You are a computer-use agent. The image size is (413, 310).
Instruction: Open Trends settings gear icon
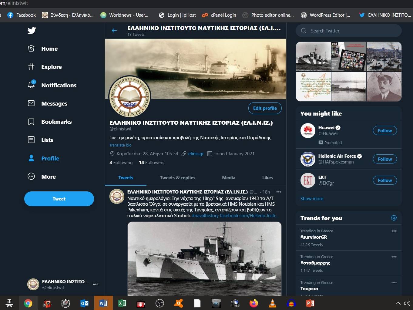[394, 218]
